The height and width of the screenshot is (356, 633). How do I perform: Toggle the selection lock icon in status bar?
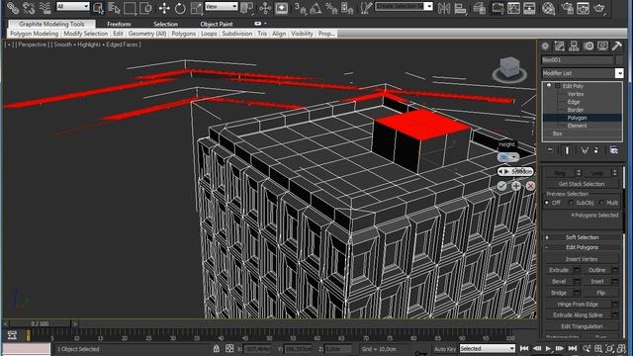tap(217, 348)
